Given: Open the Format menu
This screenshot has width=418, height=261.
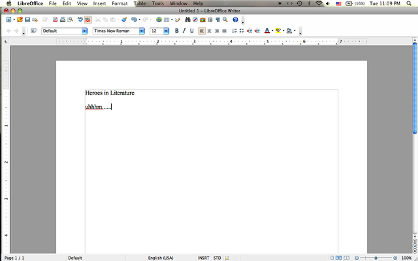Looking at the screenshot, I should (120, 3).
